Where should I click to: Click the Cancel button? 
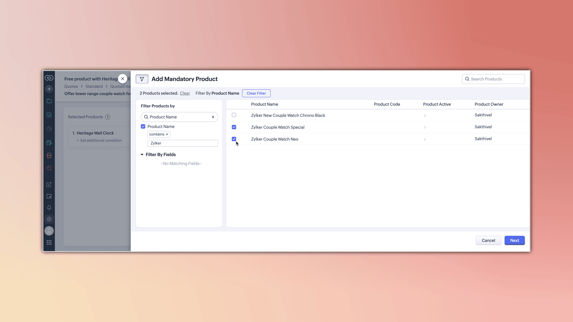(x=488, y=240)
